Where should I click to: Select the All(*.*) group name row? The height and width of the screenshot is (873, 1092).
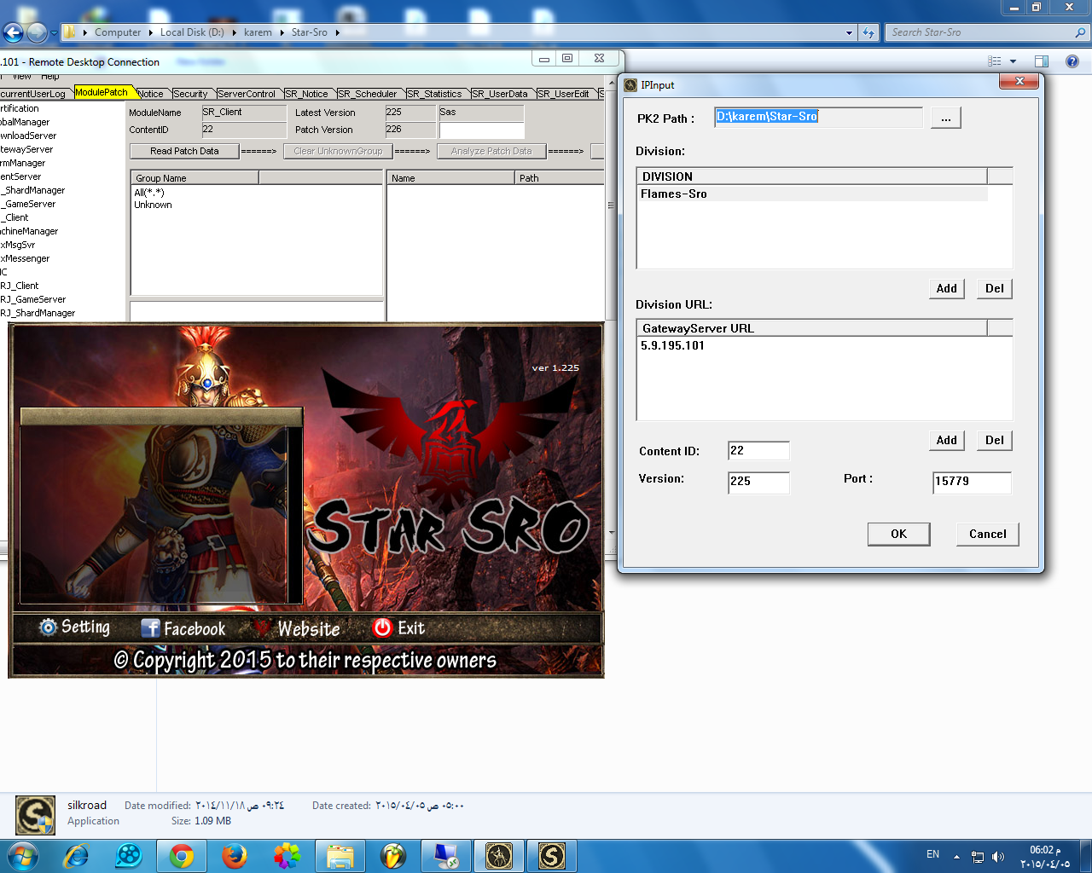(149, 193)
